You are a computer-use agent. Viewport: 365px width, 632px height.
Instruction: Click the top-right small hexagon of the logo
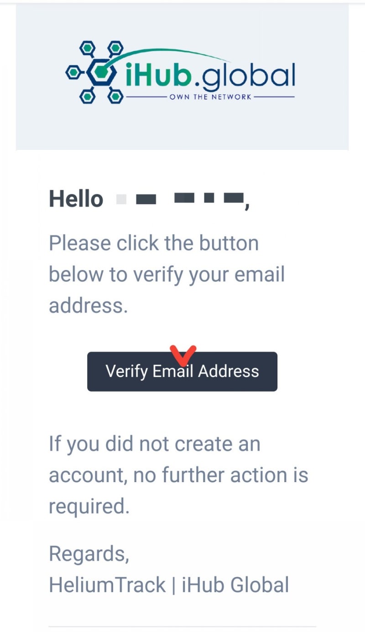(116, 48)
